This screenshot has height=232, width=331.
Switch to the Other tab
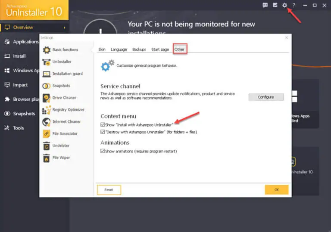tap(179, 49)
